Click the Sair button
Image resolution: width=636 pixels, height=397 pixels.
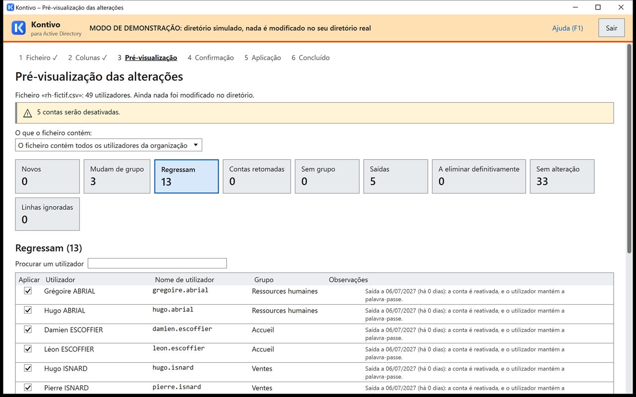pyautogui.click(x=612, y=28)
